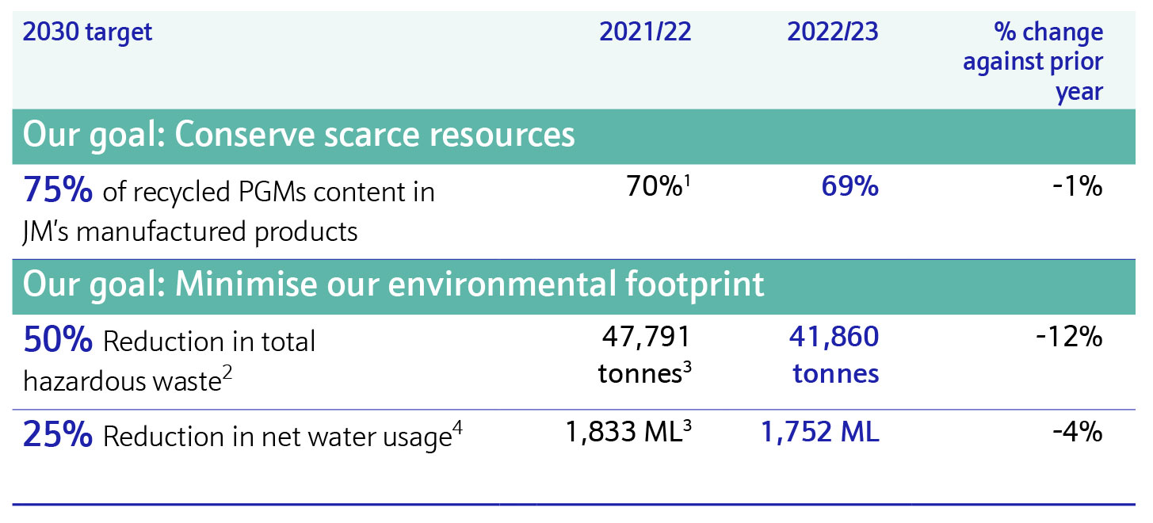Click the bold 50% target figure

click(58, 340)
